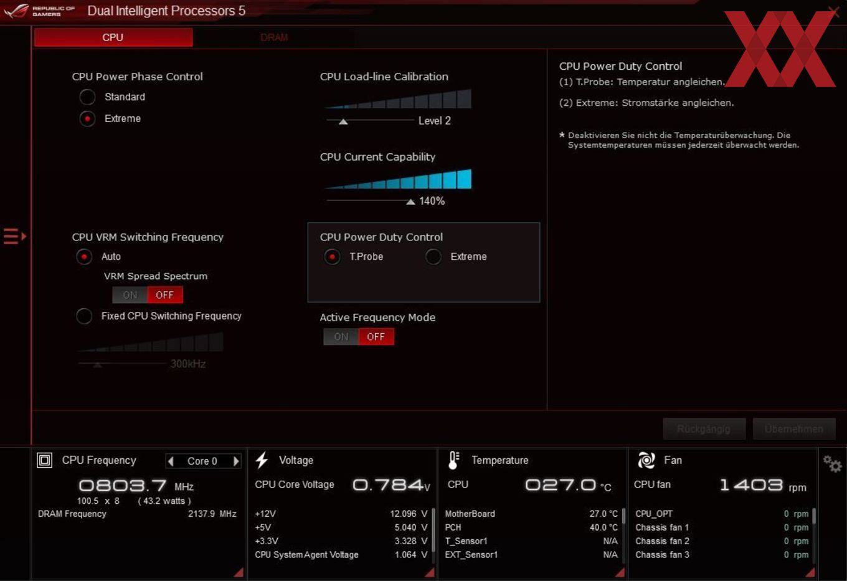The image size is (847, 581).
Task: Adjust CPU Load-line Calibration slider handle
Action: click(343, 121)
